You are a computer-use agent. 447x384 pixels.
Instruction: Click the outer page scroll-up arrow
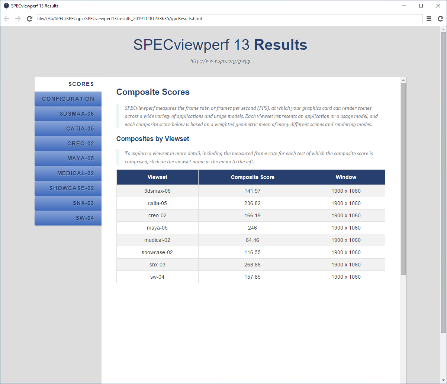[443, 29]
